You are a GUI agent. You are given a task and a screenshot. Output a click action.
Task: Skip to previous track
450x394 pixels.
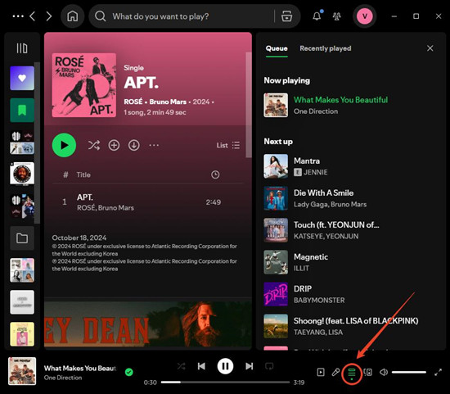[201, 366]
